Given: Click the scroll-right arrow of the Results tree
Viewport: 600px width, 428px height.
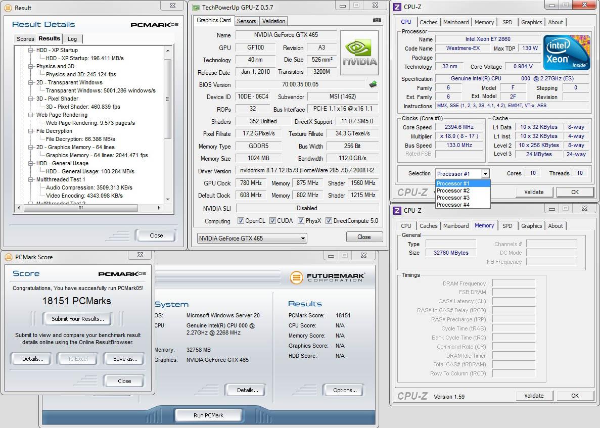Looking at the screenshot, I should pos(159,208).
